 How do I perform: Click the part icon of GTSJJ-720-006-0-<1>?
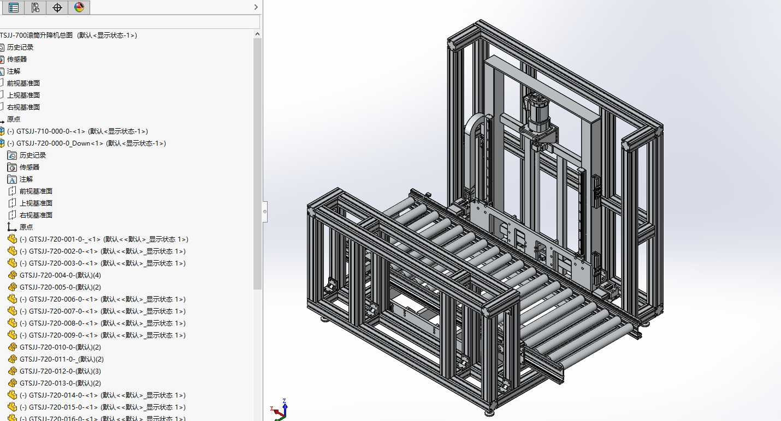pyautogui.click(x=13, y=299)
